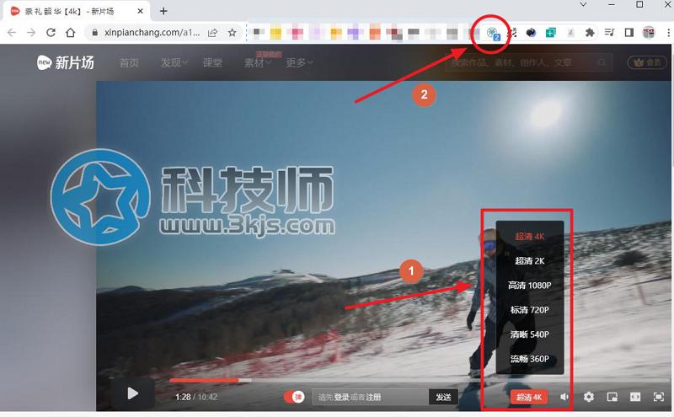The width and height of the screenshot is (674, 417).
Task: Open the 会员 membership button
Action: click(647, 63)
